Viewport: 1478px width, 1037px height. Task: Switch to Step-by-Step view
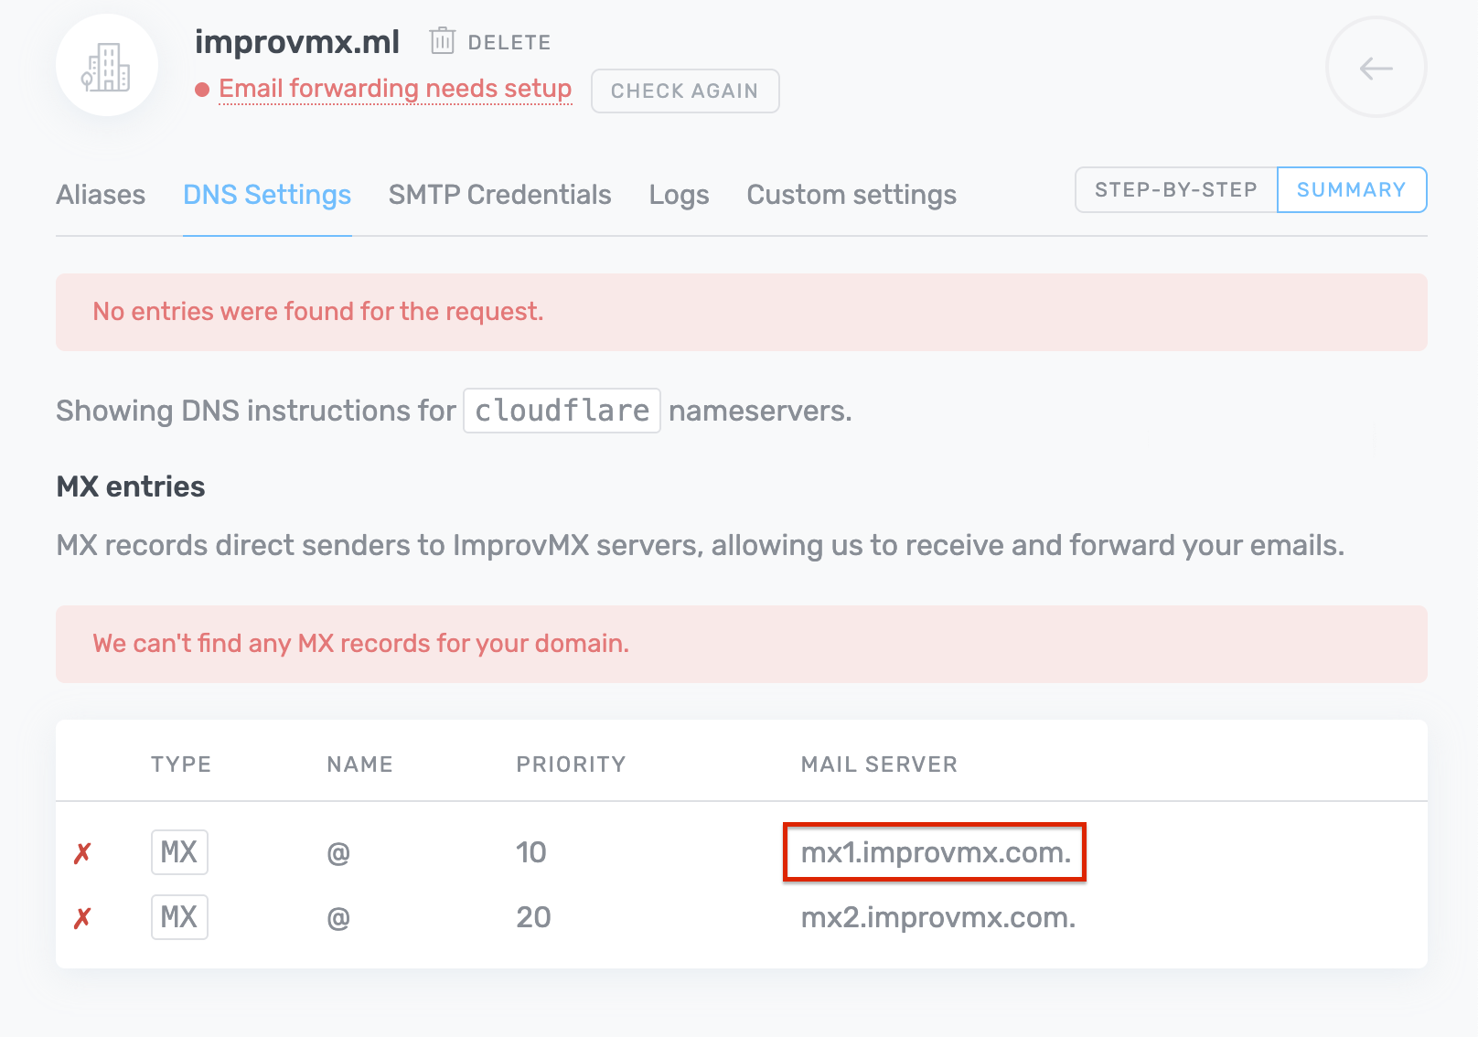pyautogui.click(x=1175, y=190)
